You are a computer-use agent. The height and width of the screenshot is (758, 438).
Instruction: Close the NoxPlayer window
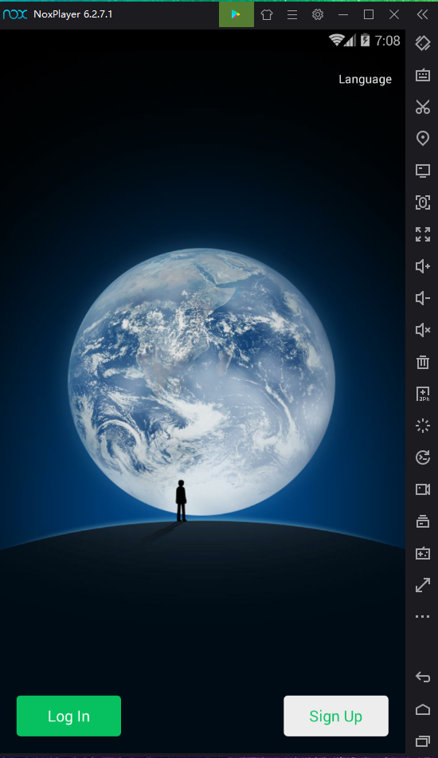pyautogui.click(x=394, y=14)
